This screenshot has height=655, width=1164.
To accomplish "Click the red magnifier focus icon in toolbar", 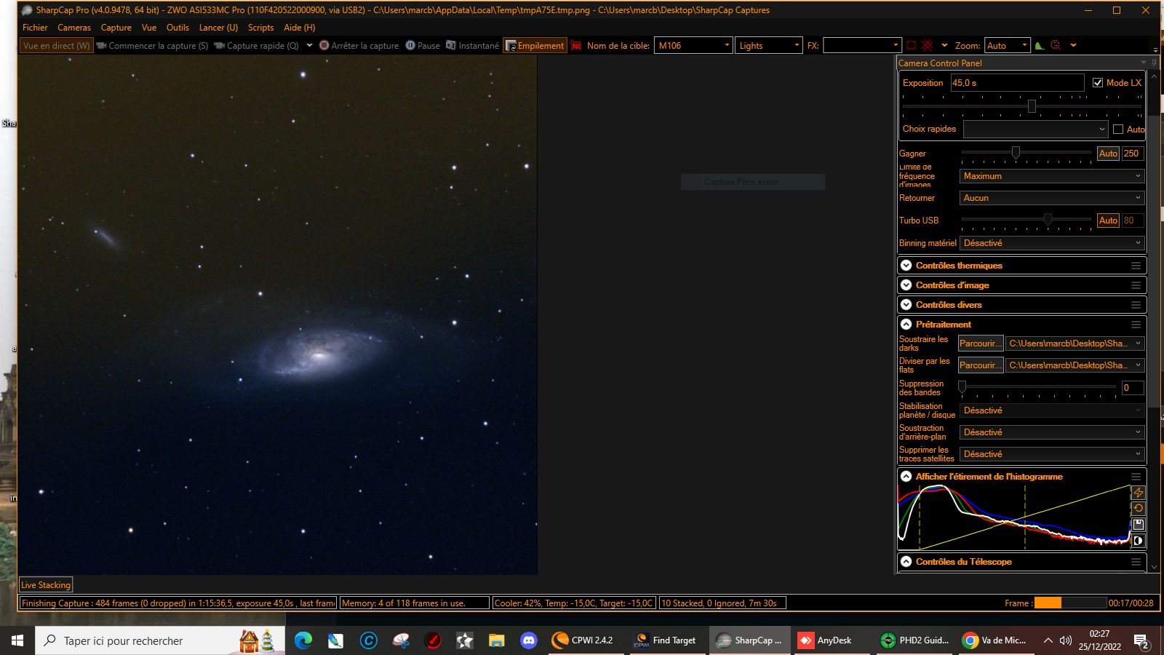I will pos(1056,45).
